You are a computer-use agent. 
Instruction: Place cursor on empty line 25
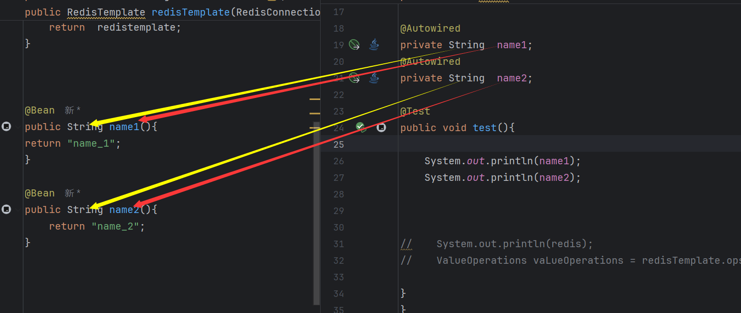tap(503, 144)
